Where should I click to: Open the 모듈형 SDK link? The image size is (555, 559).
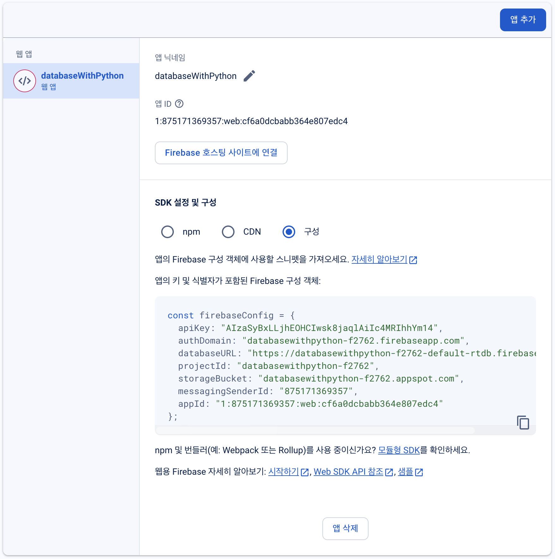pos(399,450)
